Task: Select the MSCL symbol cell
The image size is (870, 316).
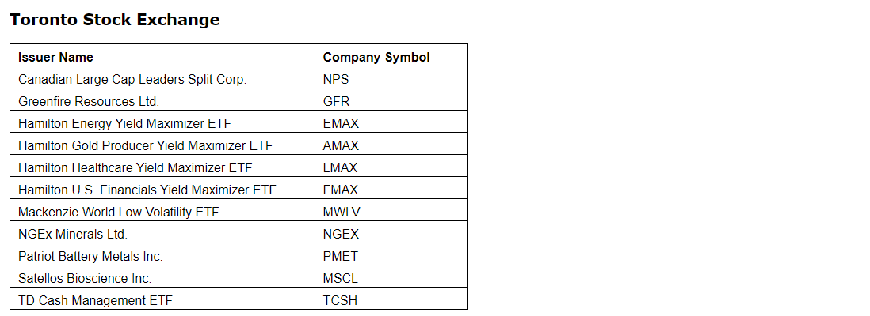Action: pos(341,278)
